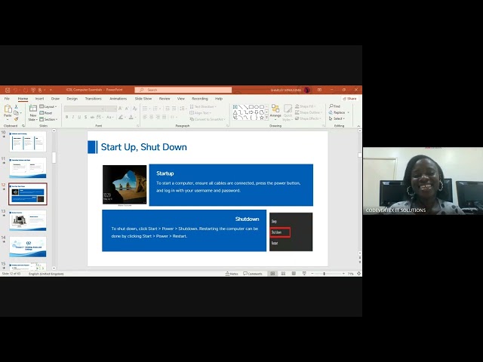
Task: Open the Text Direction dropdown
Action: coord(203,106)
